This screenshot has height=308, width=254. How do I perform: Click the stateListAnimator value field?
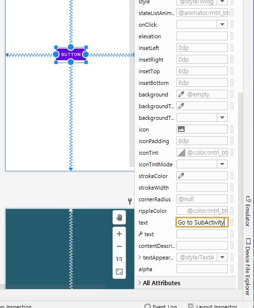click(202, 13)
